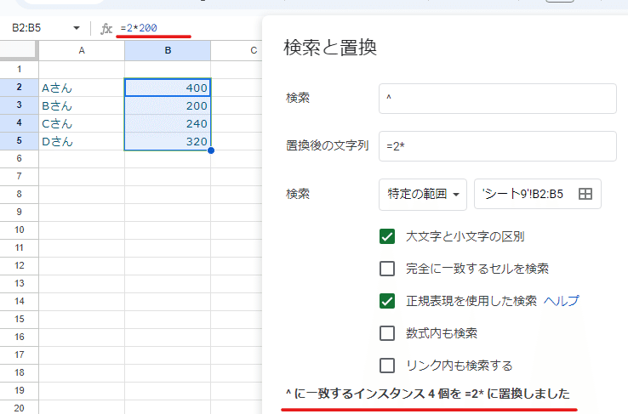Select cell showing 320
Image resolution: width=628 pixels, height=414 pixels.
tap(168, 141)
